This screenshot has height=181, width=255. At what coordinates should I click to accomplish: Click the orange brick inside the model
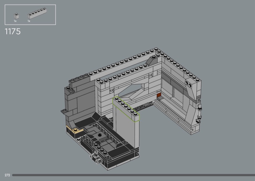click(x=158, y=95)
